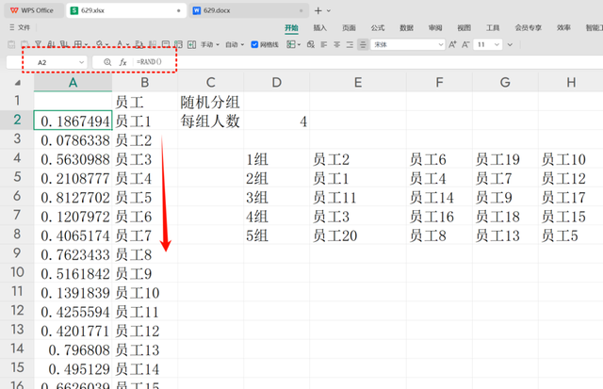This screenshot has width=603, height=389.
Task: Click the freeze panes icon
Action: [x=178, y=44]
